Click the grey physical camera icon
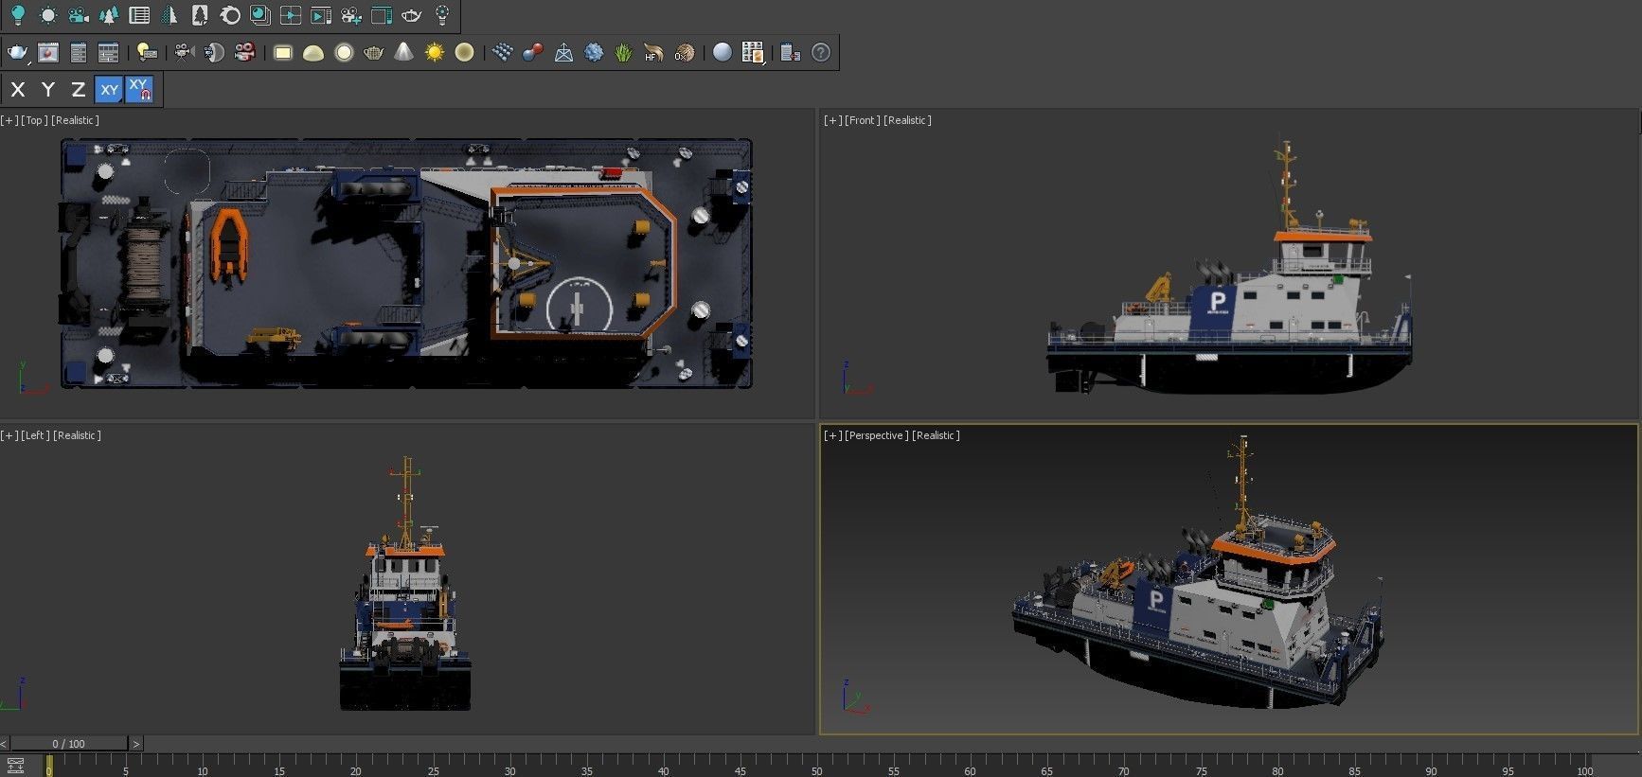Image resolution: width=1642 pixels, height=777 pixels. 185,52
